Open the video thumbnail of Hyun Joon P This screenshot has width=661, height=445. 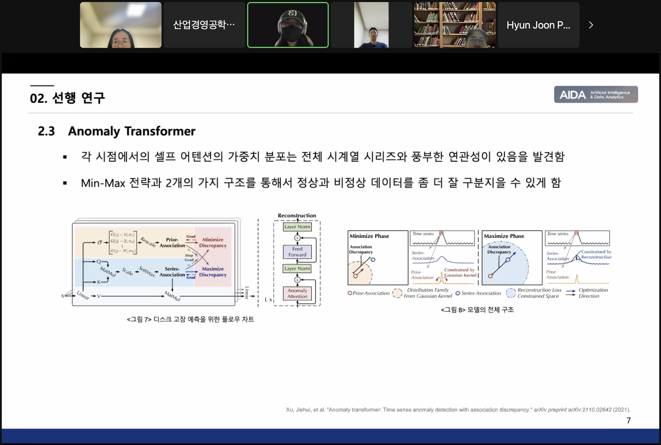(x=538, y=25)
